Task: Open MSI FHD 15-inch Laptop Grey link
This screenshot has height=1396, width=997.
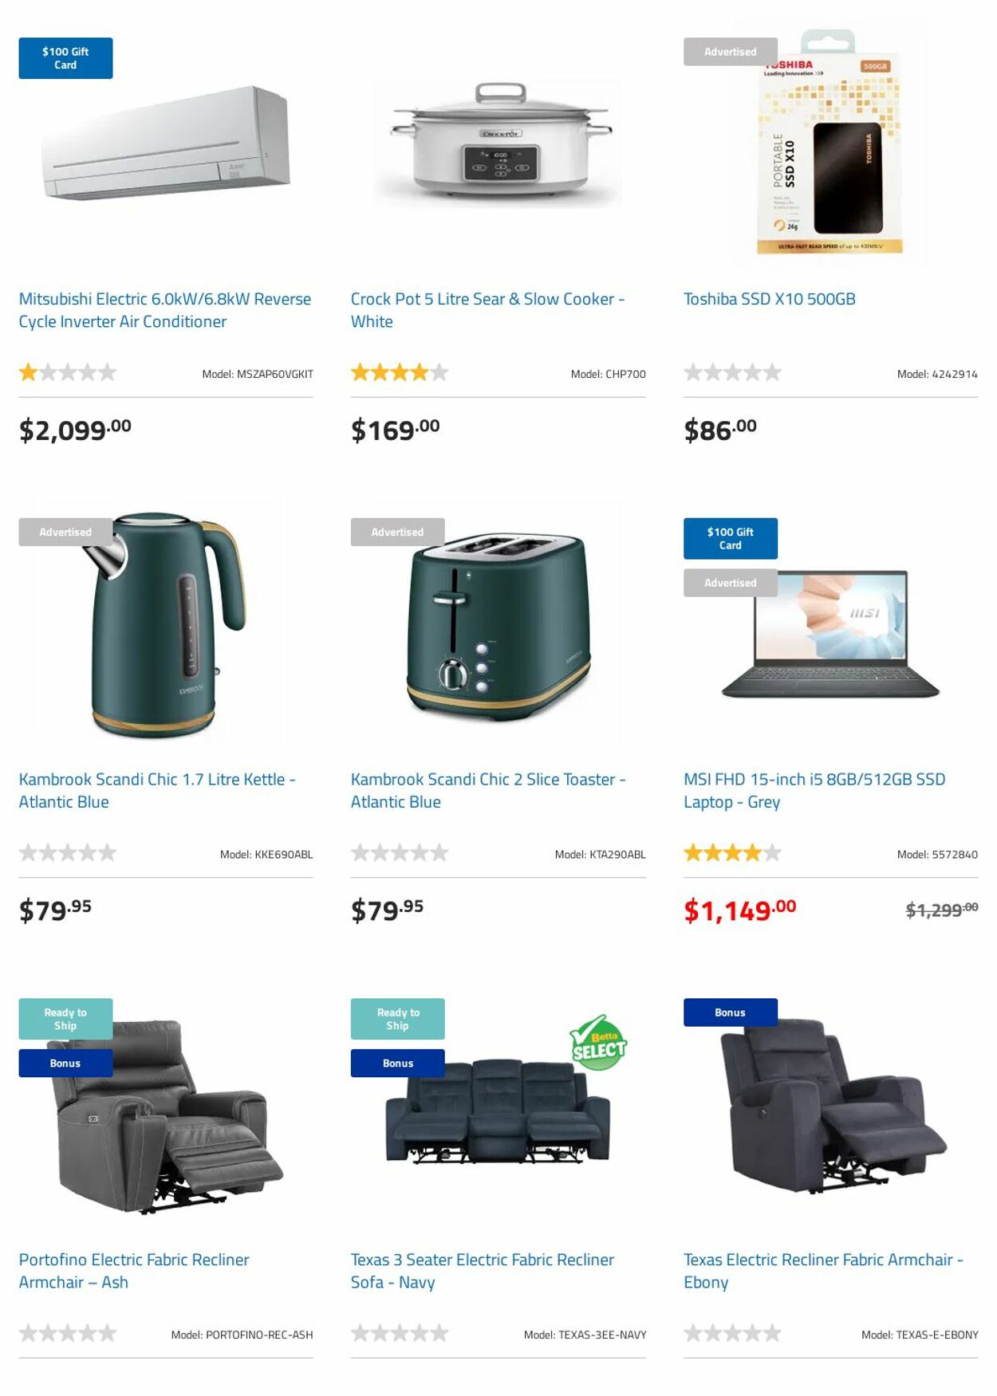Action: (x=814, y=791)
